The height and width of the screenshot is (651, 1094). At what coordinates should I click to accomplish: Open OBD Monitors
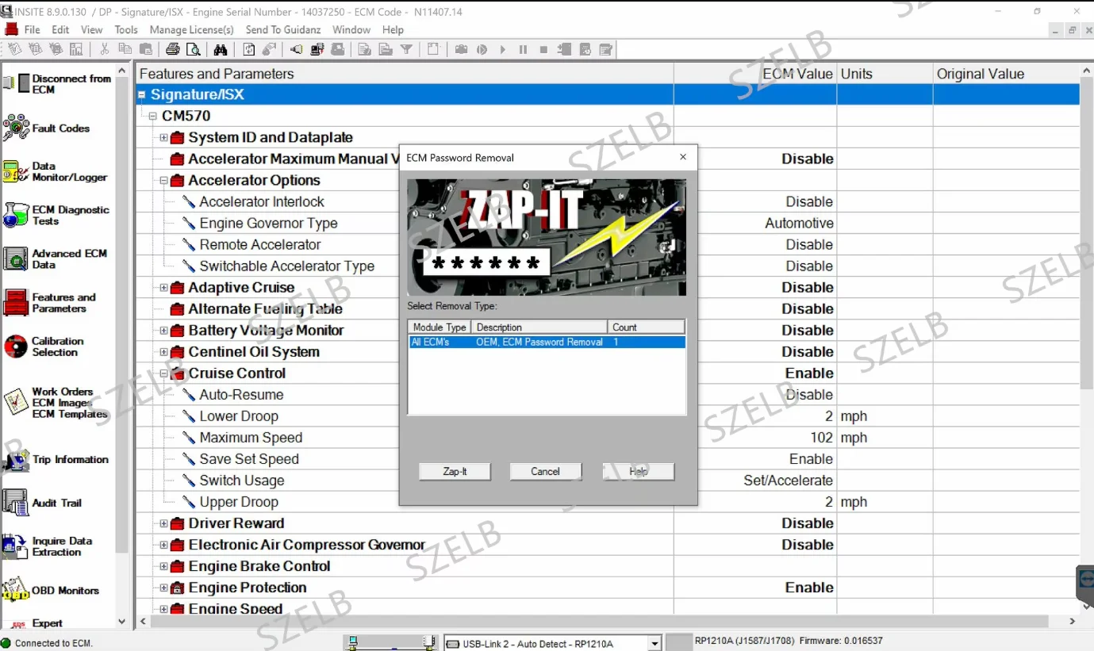click(51, 591)
